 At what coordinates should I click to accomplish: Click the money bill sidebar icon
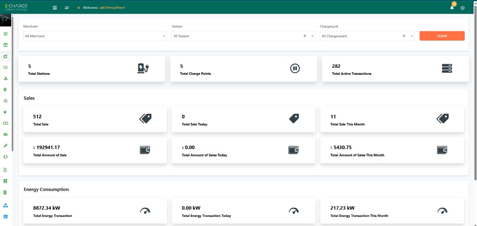pyautogui.click(x=5, y=123)
